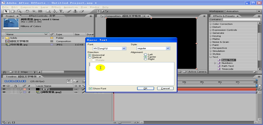Open the Animation menu
Viewport: 263px width, 125px height.
[71, 7]
